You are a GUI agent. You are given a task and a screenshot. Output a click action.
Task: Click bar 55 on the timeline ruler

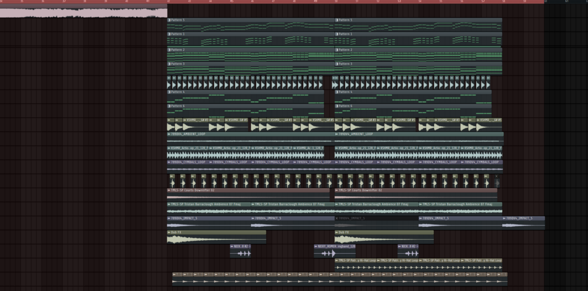coord(441,2)
